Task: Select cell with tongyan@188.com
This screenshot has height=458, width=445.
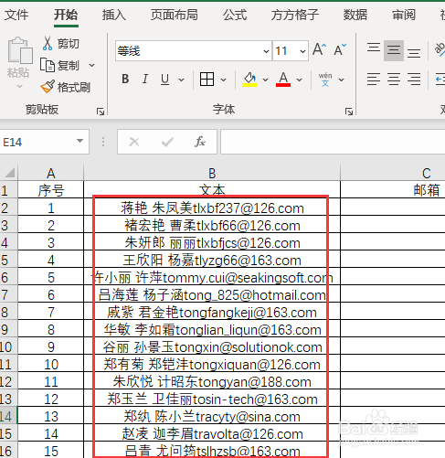Action: pos(212,381)
